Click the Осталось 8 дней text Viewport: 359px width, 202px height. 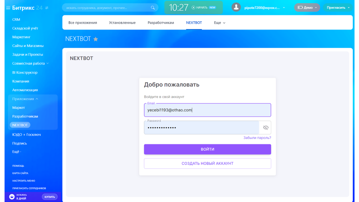pyautogui.click(x=22, y=197)
